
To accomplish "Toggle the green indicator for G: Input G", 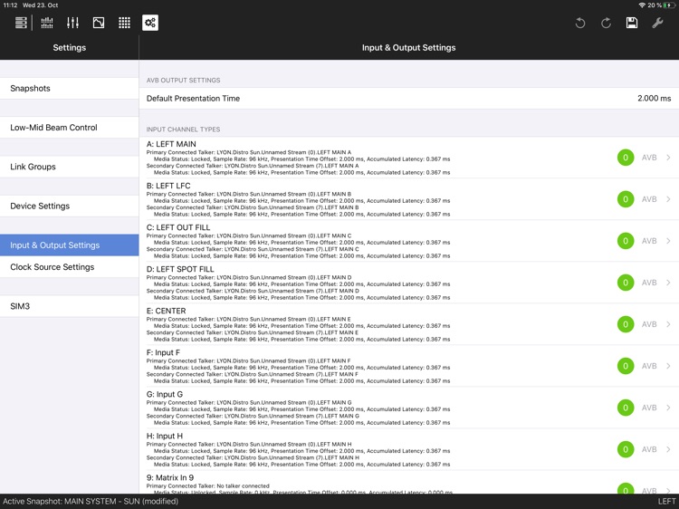I will [625, 408].
